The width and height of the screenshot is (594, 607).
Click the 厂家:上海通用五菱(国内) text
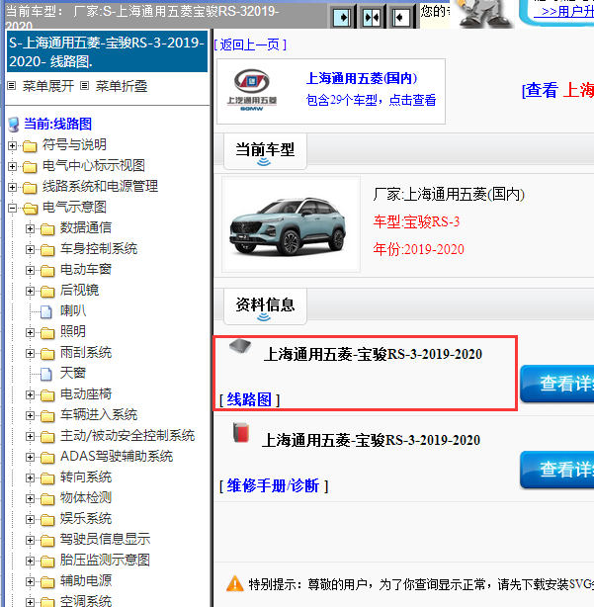click(x=449, y=195)
